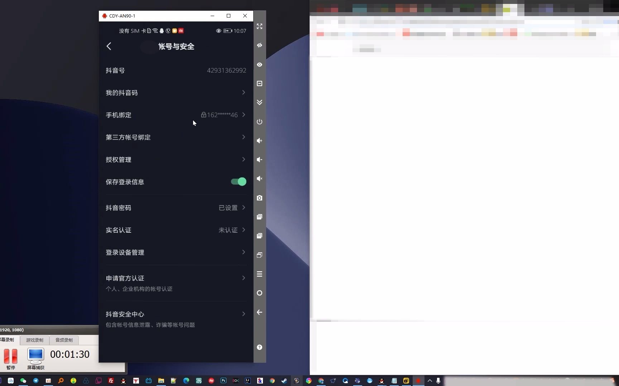Open WeChat from the taskbar
The width and height of the screenshot is (619, 386).
(23, 381)
